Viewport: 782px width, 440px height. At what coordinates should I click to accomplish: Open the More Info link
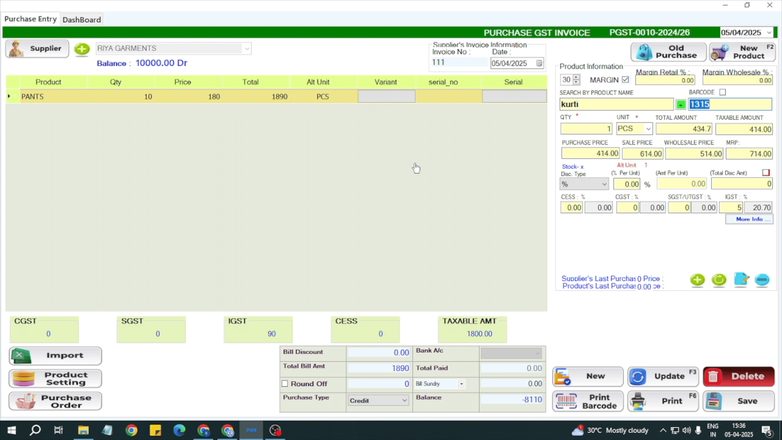pyautogui.click(x=749, y=219)
